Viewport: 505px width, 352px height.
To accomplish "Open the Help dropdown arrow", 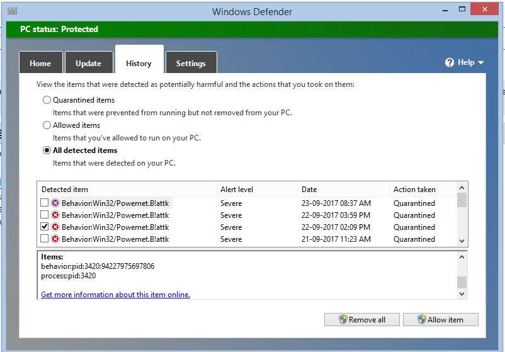I will pyautogui.click(x=481, y=63).
